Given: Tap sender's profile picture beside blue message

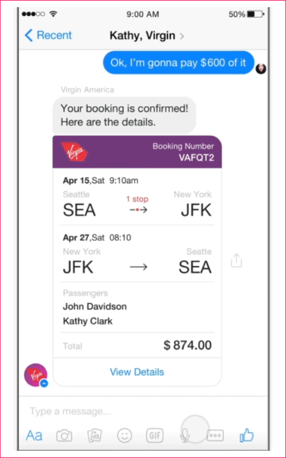Looking at the screenshot, I should pos(261,69).
